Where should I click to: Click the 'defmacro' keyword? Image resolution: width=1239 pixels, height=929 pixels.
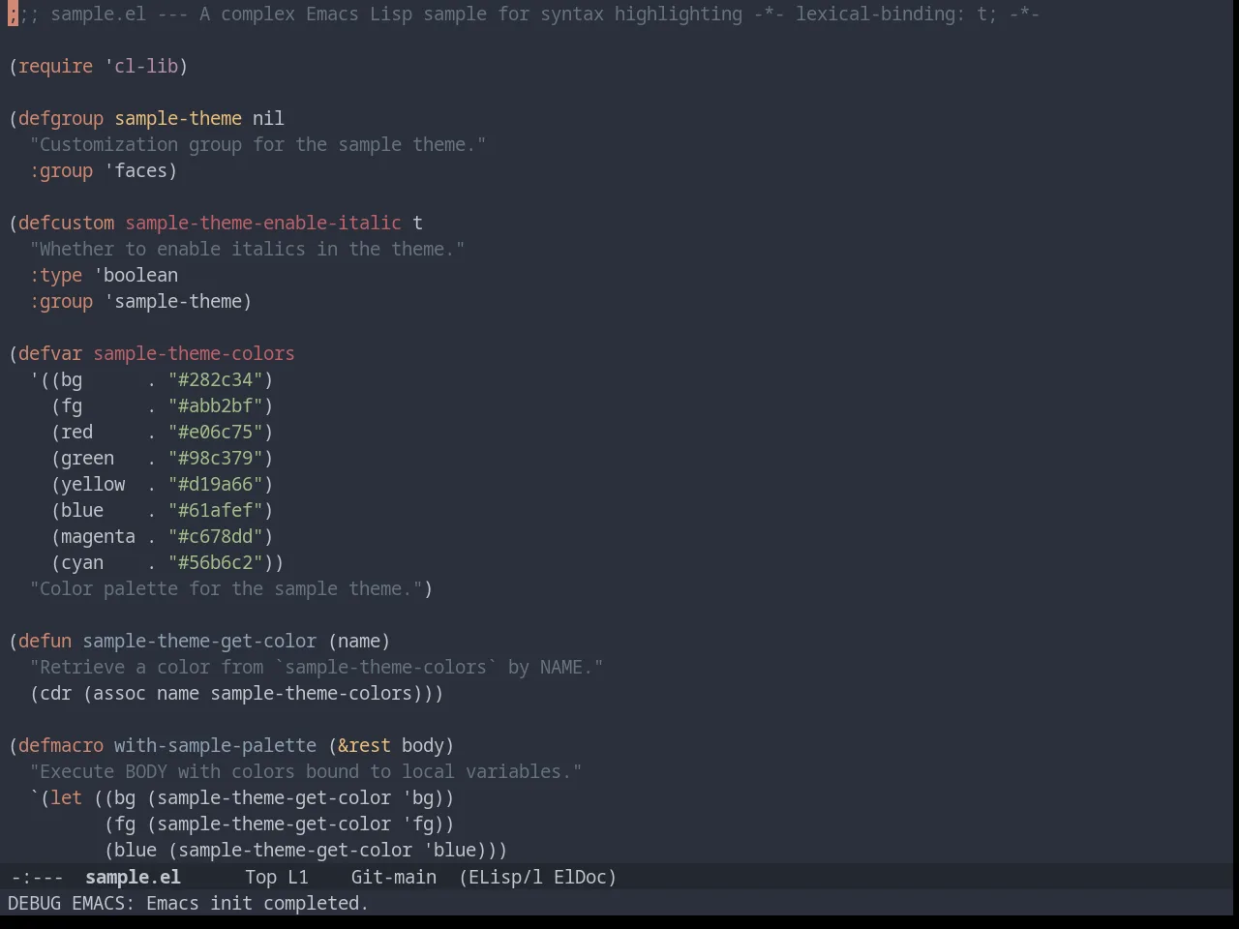(x=61, y=745)
